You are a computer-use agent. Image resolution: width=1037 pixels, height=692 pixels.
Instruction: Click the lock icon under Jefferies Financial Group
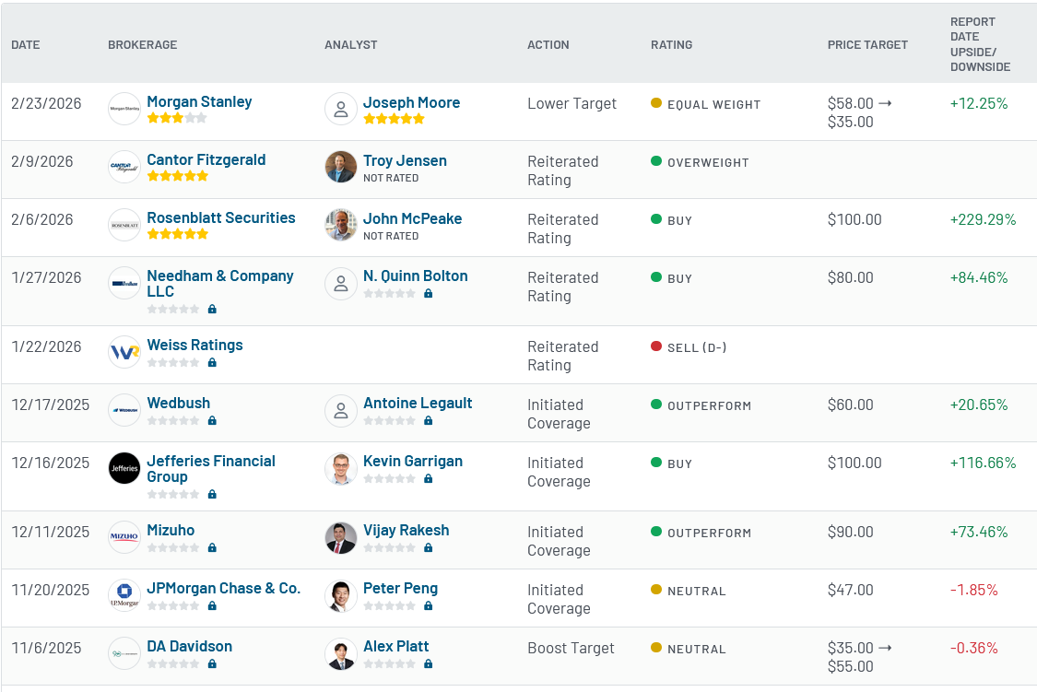(x=212, y=494)
